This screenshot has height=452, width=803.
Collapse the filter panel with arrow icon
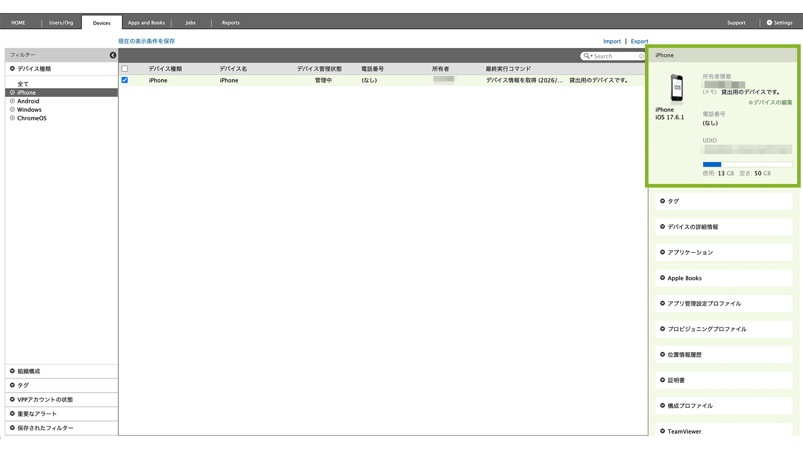click(x=113, y=55)
